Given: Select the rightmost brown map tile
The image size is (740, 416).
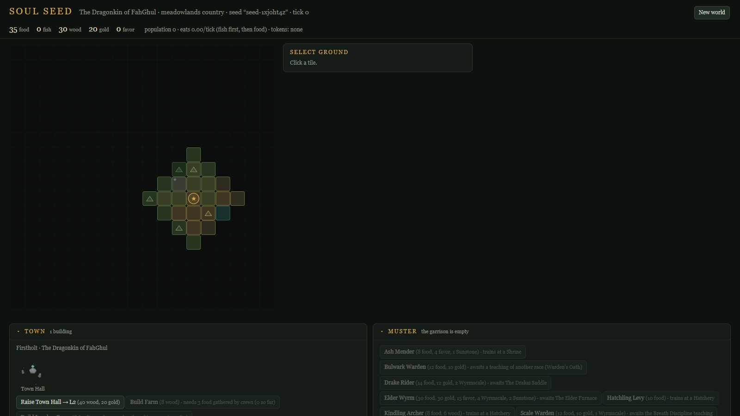Looking at the screenshot, I should 238,199.
